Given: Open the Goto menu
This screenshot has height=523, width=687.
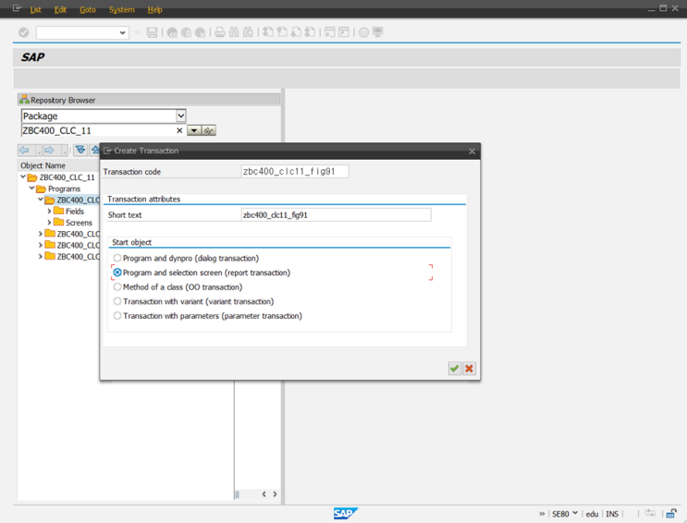Looking at the screenshot, I should tap(88, 10).
